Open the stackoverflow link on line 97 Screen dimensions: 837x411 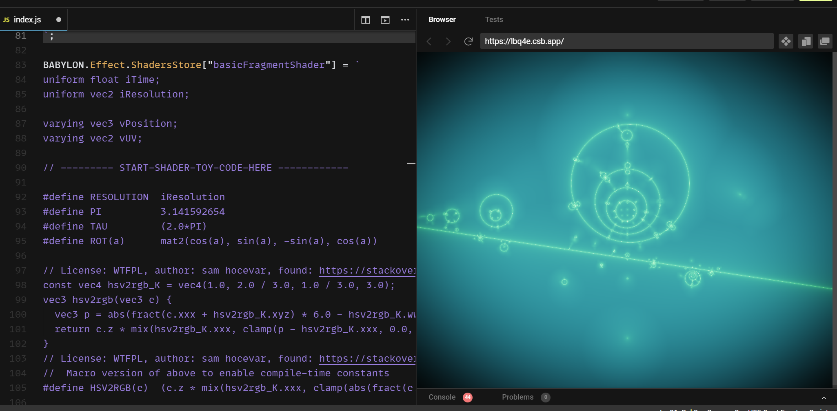[x=366, y=270]
